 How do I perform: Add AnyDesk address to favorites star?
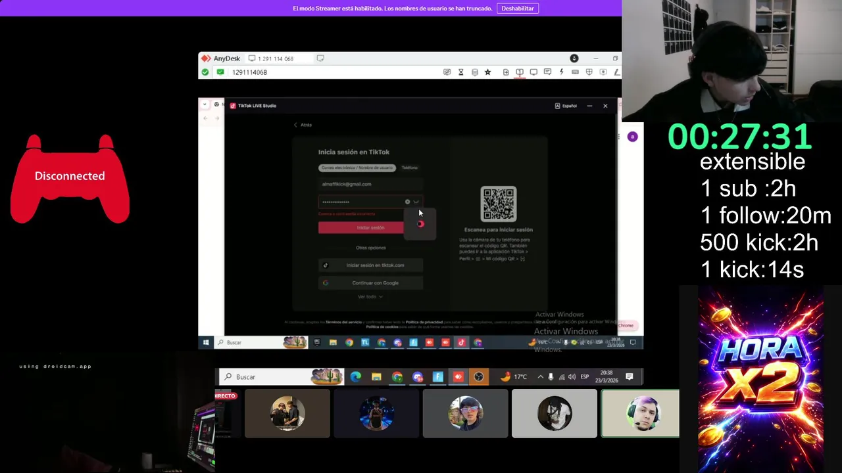(x=487, y=72)
